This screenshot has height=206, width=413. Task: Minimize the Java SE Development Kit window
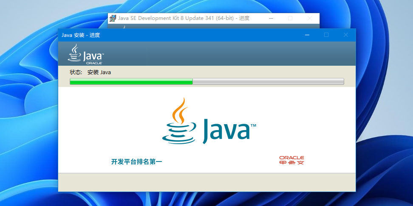click(x=271, y=18)
